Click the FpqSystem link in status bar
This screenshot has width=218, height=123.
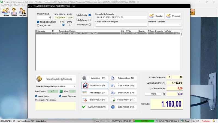(x=206, y=121)
